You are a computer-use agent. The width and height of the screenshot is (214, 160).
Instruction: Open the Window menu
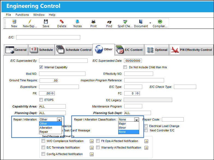tap(39, 15)
